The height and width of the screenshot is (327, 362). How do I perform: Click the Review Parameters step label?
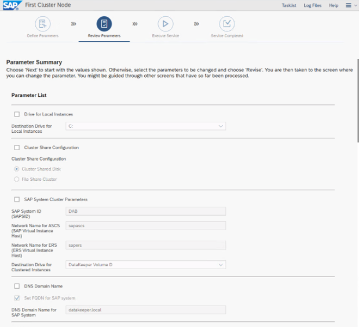(x=104, y=35)
